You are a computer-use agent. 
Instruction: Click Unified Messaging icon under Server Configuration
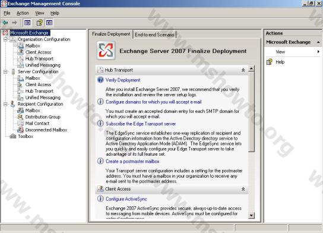click(21, 97)
